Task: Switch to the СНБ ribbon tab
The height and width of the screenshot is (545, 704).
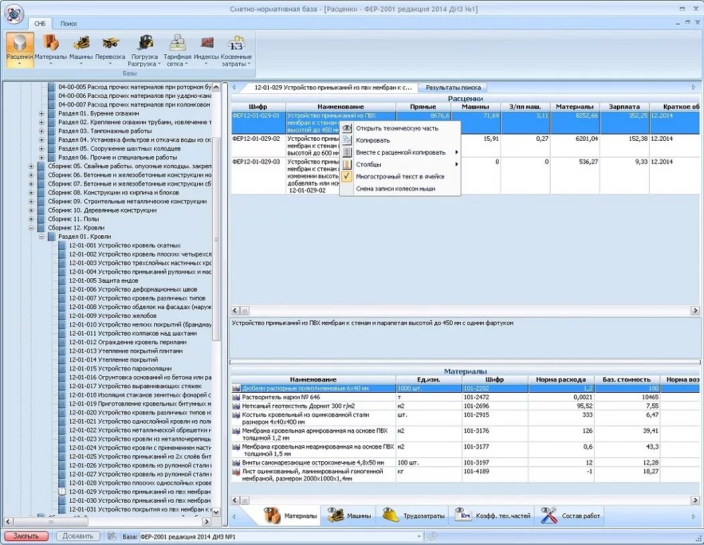Action: pyautogui.click(x=40, y=23)
